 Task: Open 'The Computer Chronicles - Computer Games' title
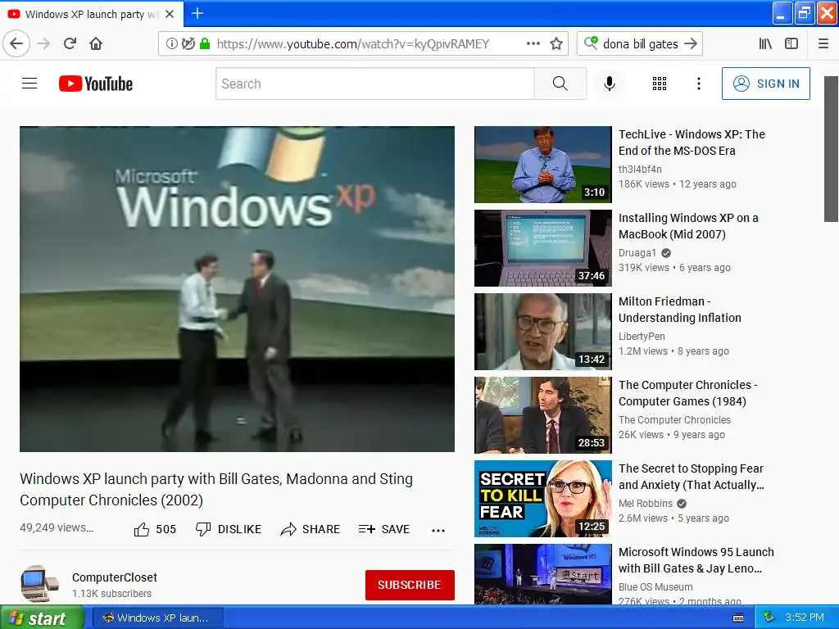click(x=688, y=392)
